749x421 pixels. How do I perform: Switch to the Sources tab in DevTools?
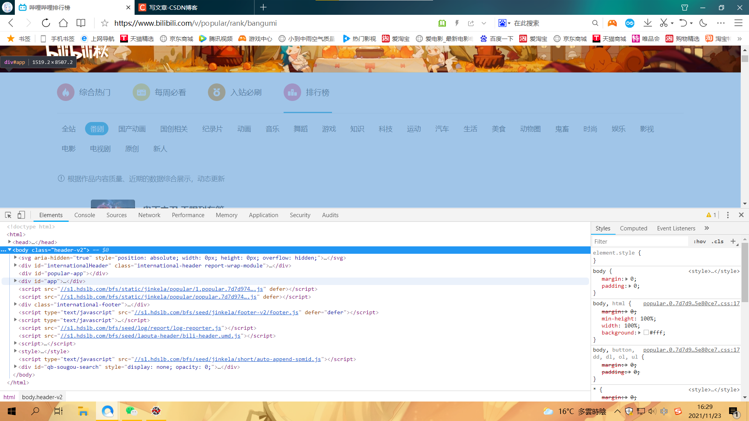(117, 215)
